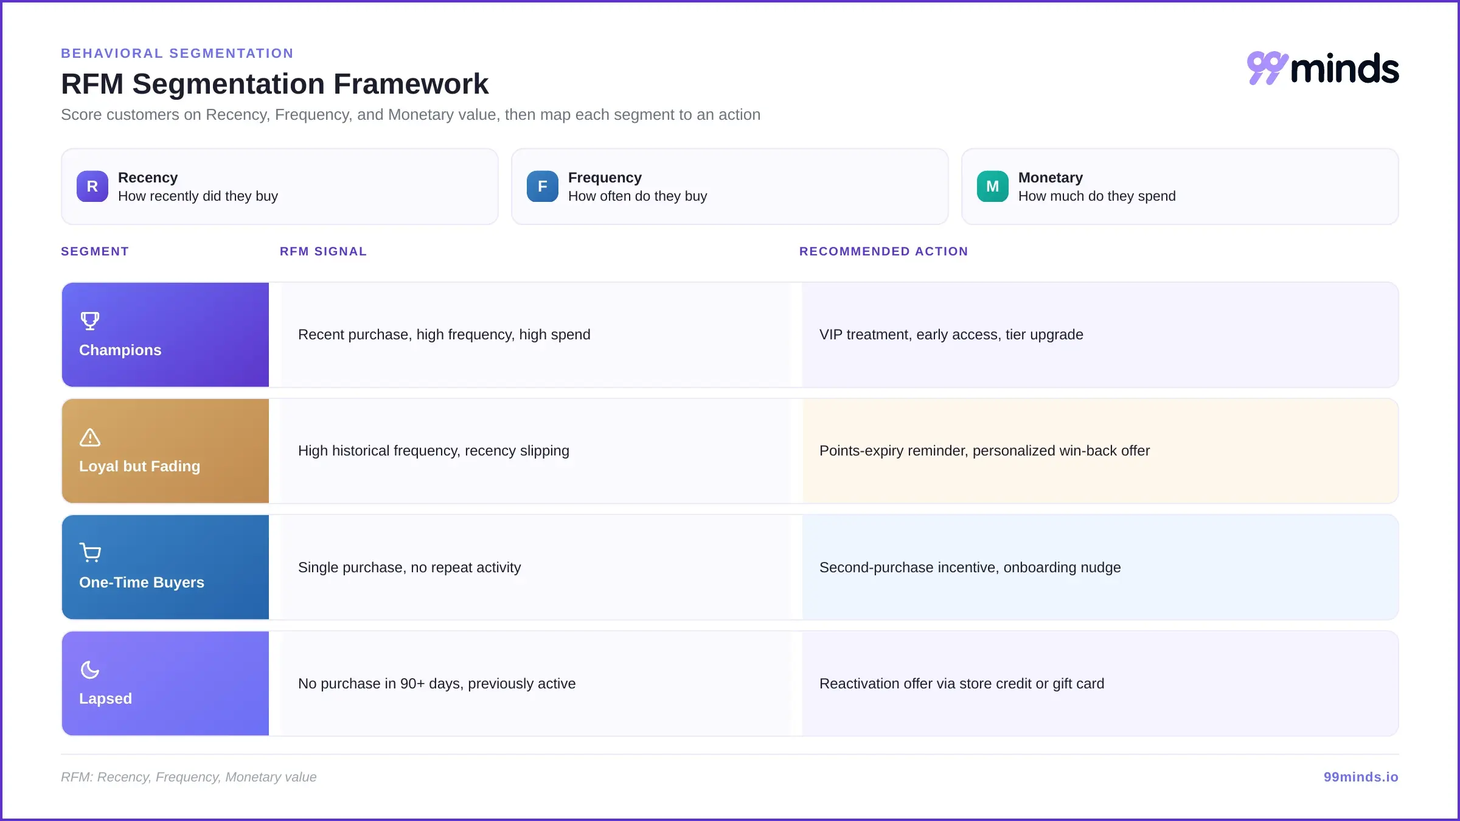Image resolution: width=1460 pixels, height=821 pixels.
Task: Click the purple R Recency badge icon
Action: click(x=92, y=186)
